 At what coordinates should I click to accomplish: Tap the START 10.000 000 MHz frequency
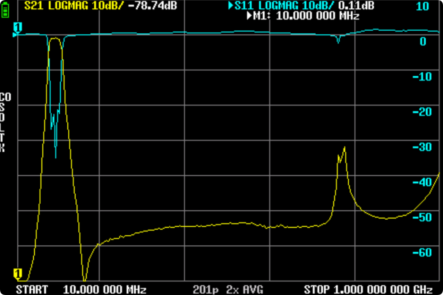[x=81, y=289]
